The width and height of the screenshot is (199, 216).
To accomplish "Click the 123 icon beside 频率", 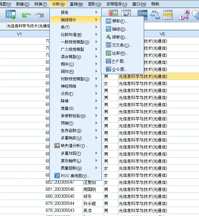I will [x=108, y=21].
